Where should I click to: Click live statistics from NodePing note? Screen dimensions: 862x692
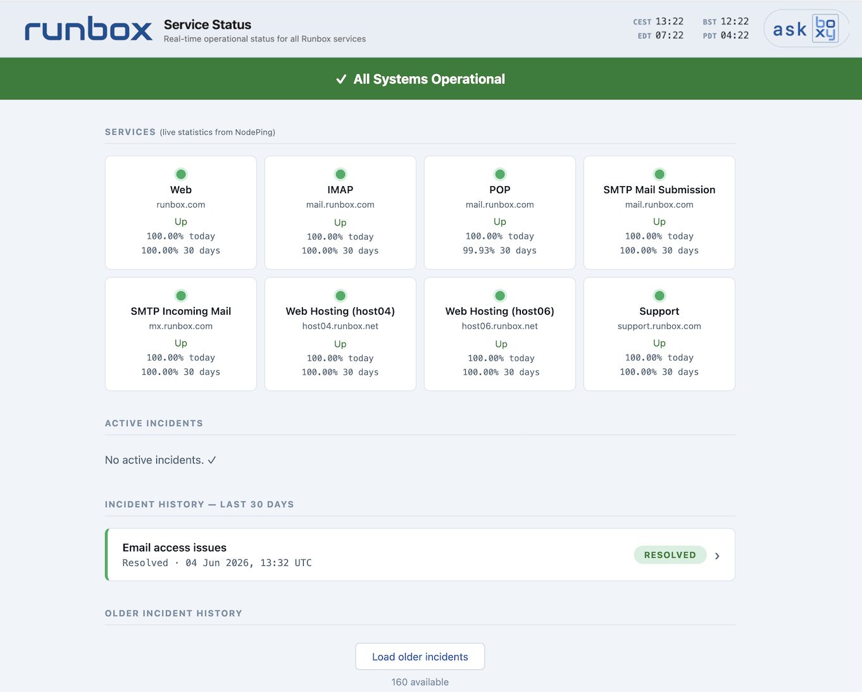coord(218,132)
